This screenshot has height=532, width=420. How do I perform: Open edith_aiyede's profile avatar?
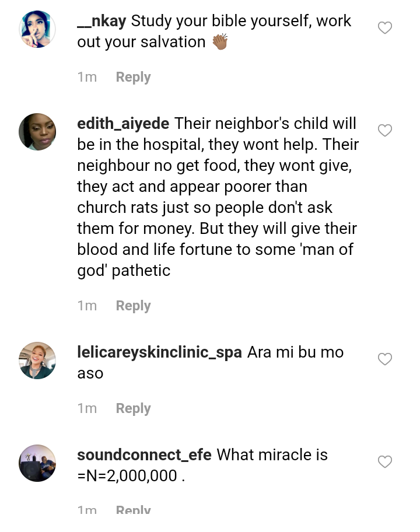click(37, 132)
